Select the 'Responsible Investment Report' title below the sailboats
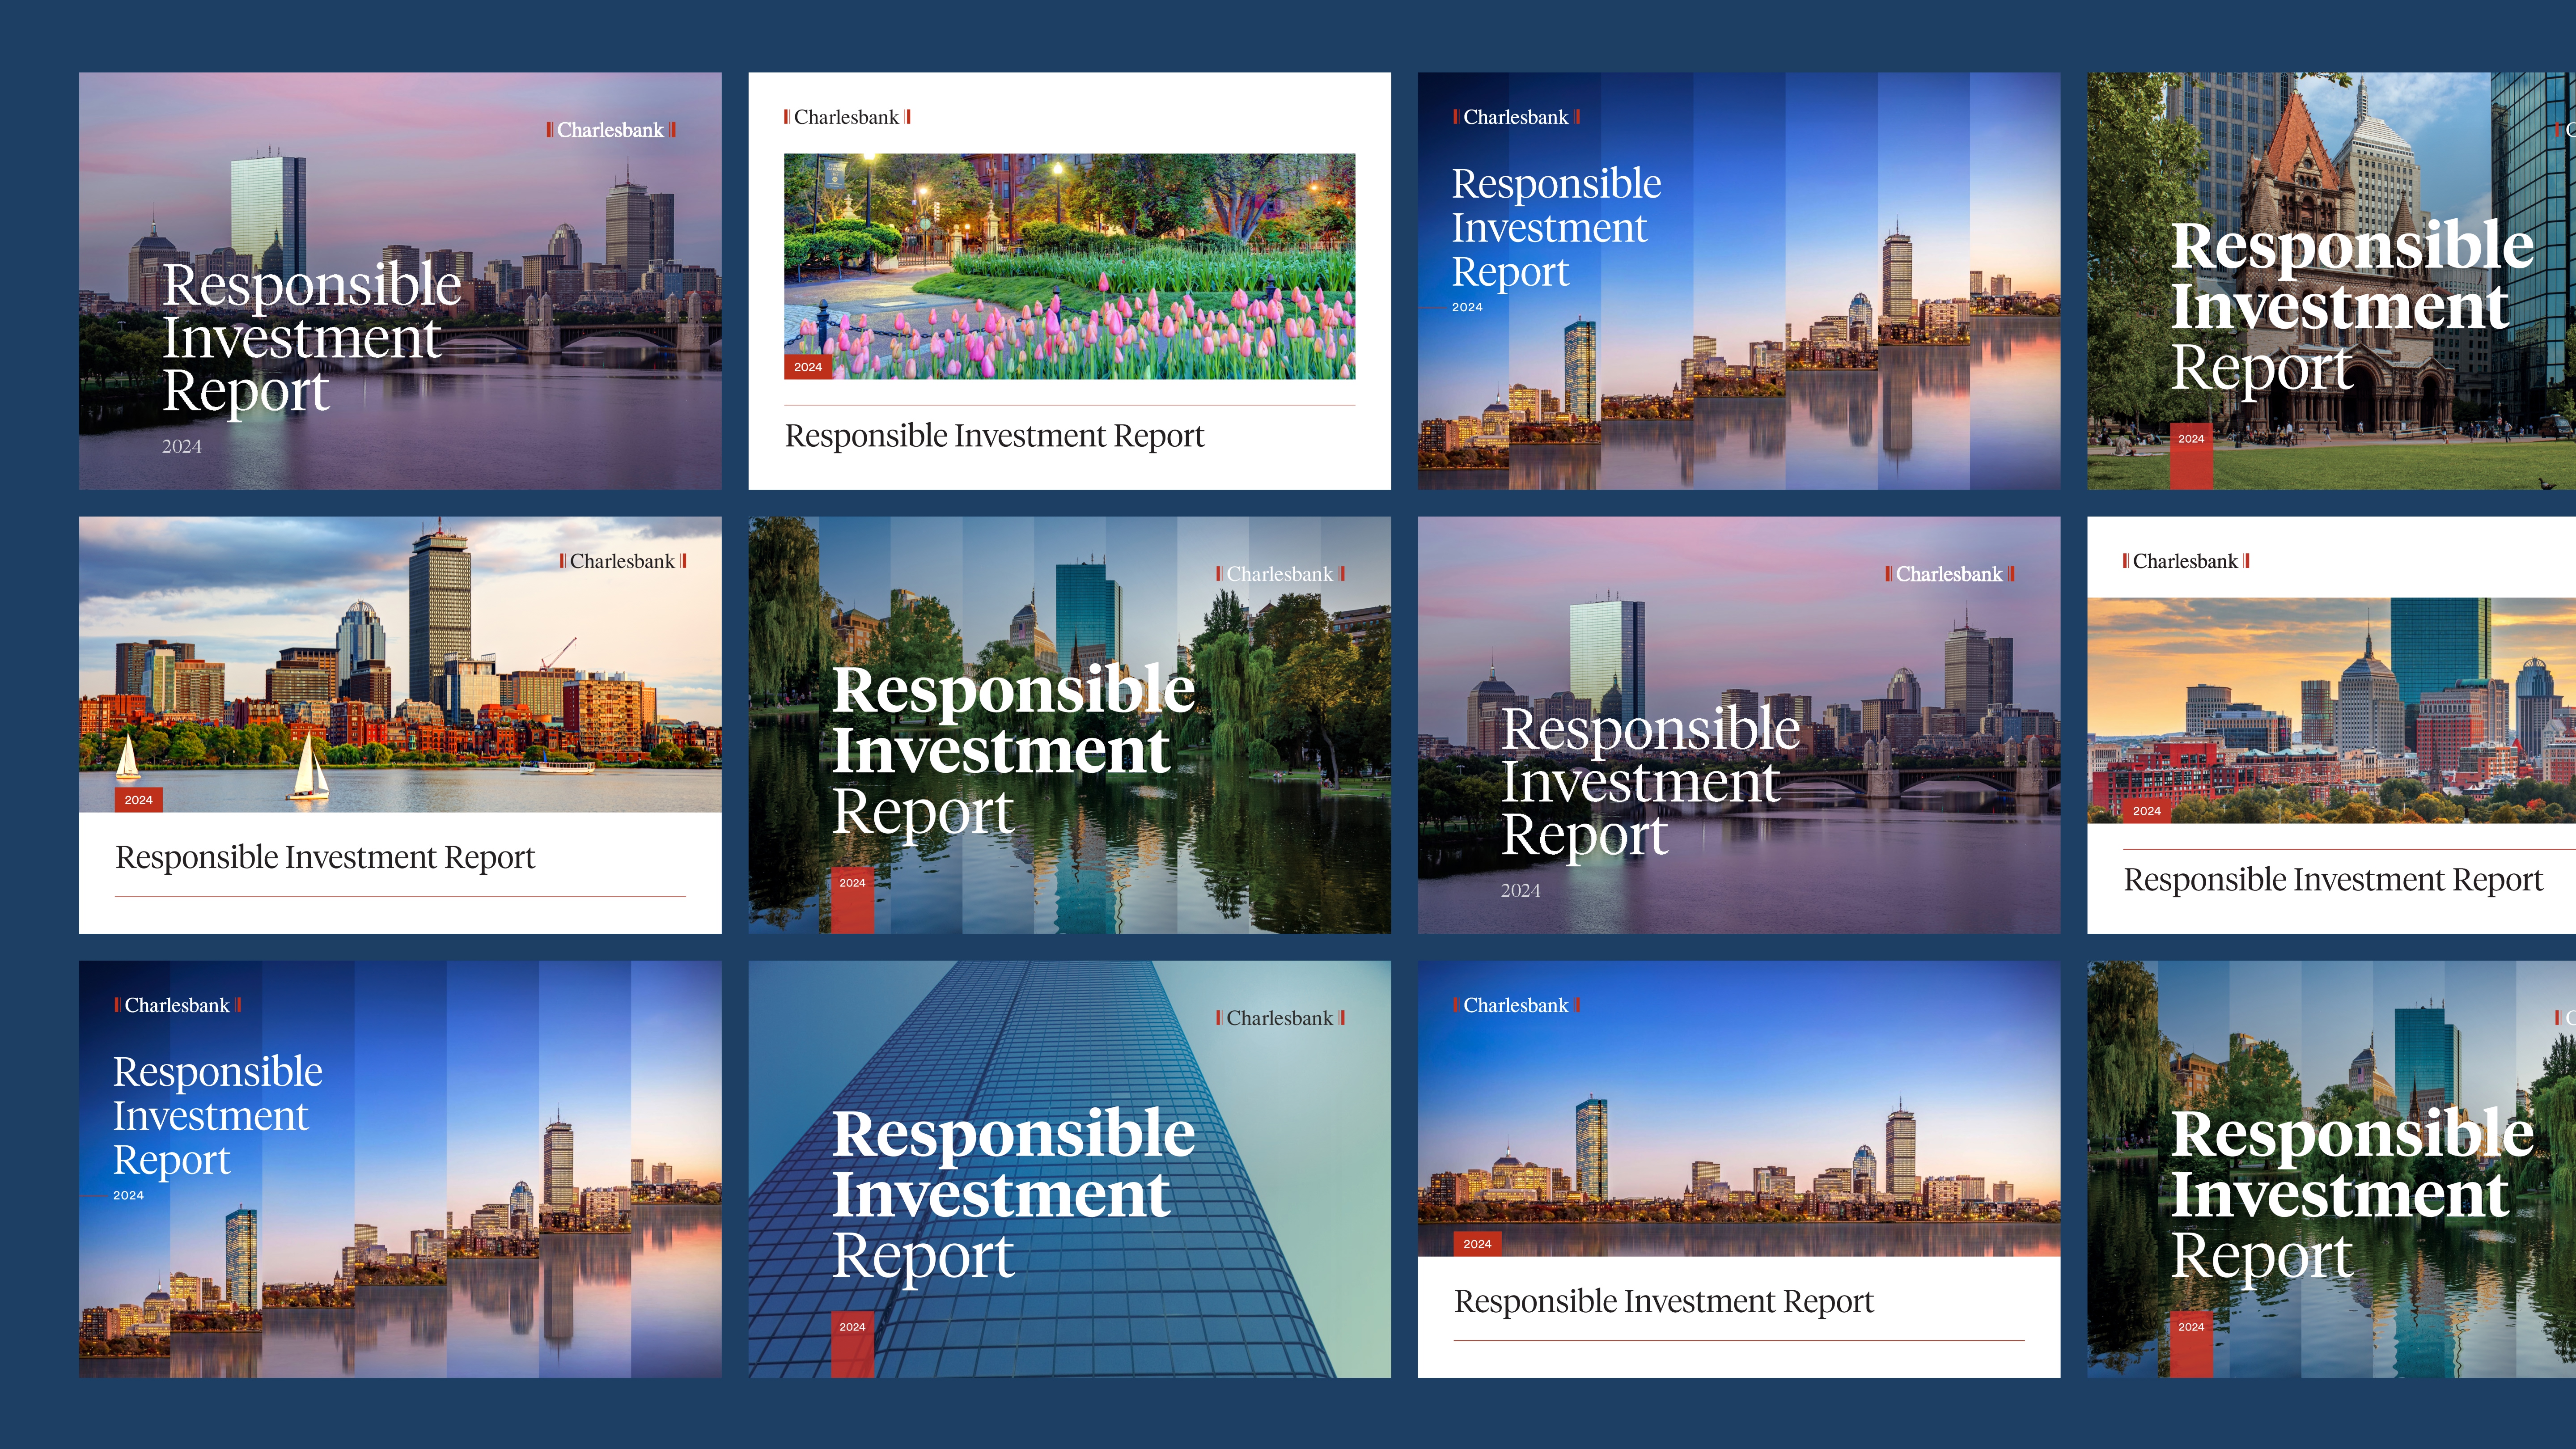This screenshot has width=2576, height=1449. pyautogui.click(x=325, y=858)
